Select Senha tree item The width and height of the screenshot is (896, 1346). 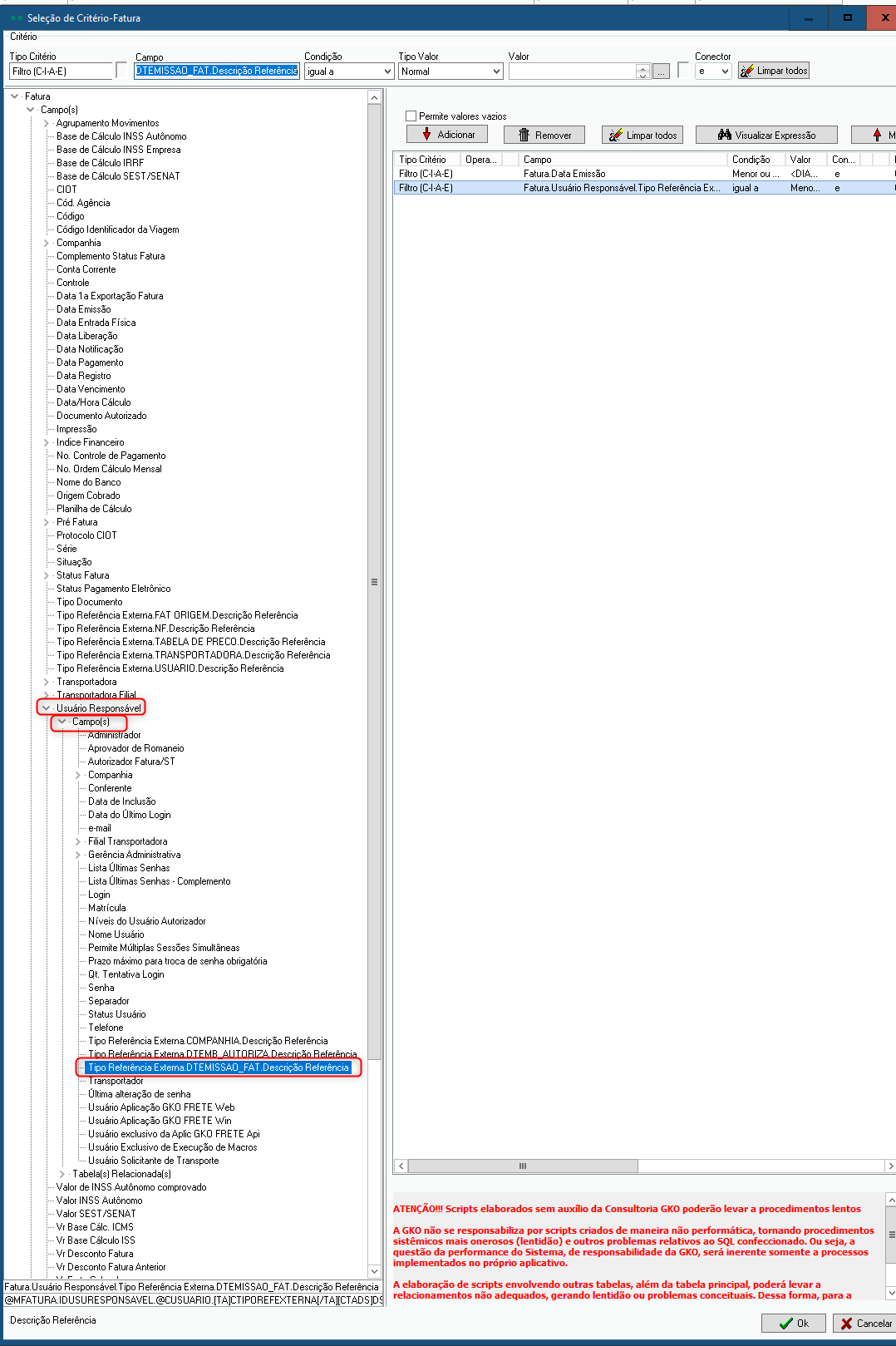click(x=101, y=988)
